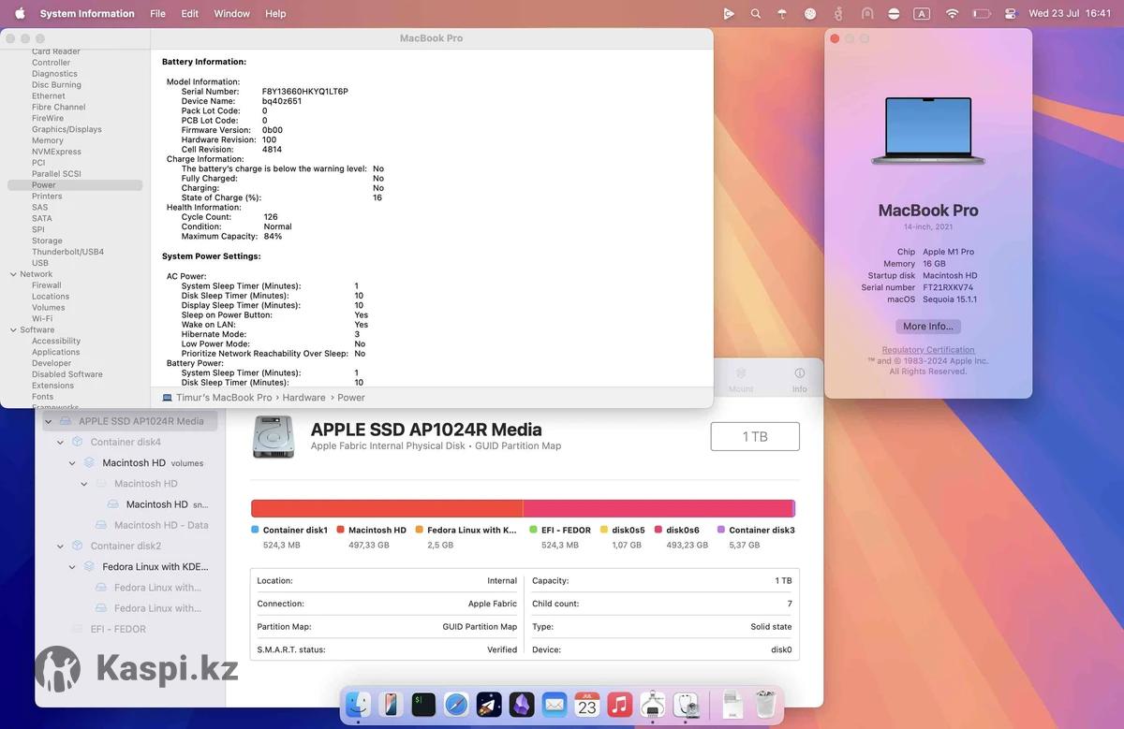Viewport: 1124px width, 729px height.
Task: Open the Terminal app in the Dock
Action: [423, 704]
